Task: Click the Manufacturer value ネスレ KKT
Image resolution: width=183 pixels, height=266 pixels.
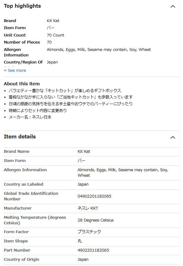Action: [88, 208]
